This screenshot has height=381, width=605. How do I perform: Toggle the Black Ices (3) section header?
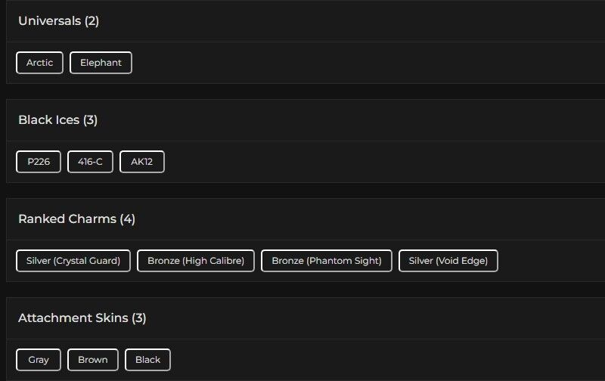[58, 120]
